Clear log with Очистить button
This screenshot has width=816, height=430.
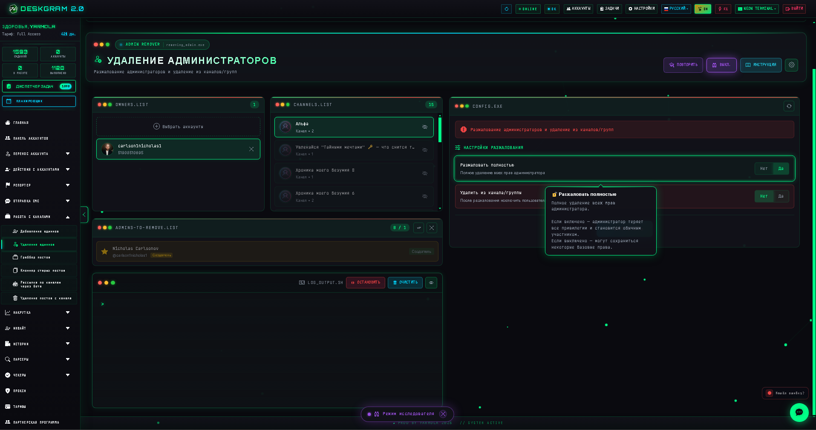pos(405,283)
